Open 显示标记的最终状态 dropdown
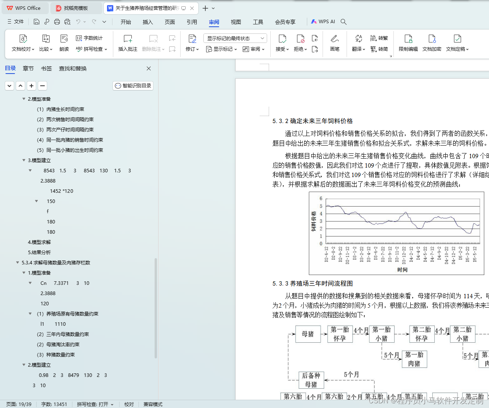The image size is (489, 408). [235, 38]
